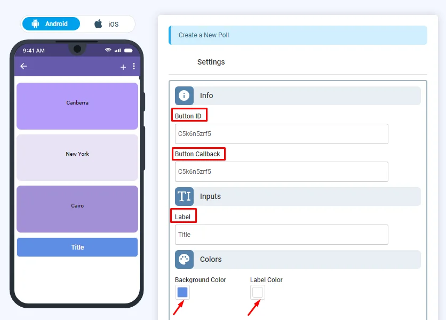
Task: Click the Android robot icon
Action: click(x=35, y=23)
